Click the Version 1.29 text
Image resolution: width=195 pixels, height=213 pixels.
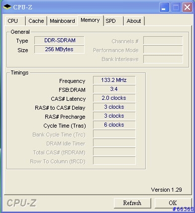(166, 190)
